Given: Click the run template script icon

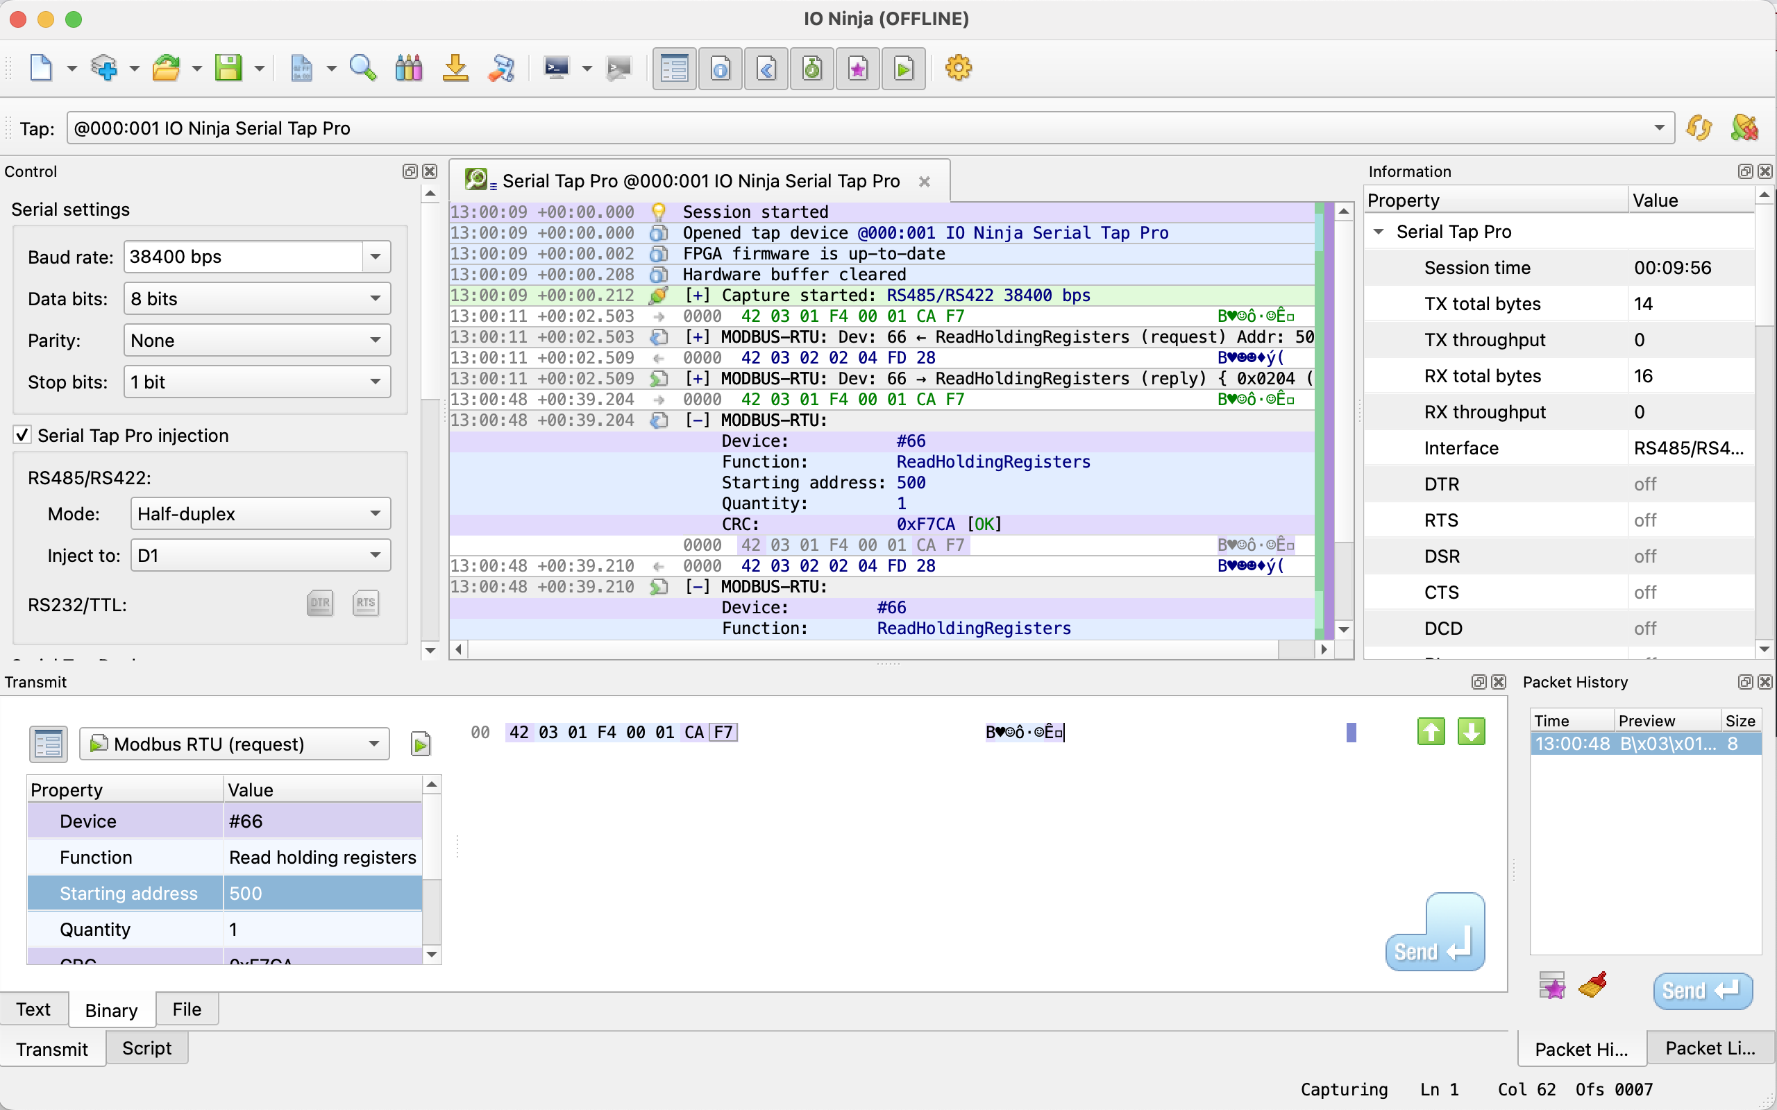Looking at the screenshot, I should point(421,744).
